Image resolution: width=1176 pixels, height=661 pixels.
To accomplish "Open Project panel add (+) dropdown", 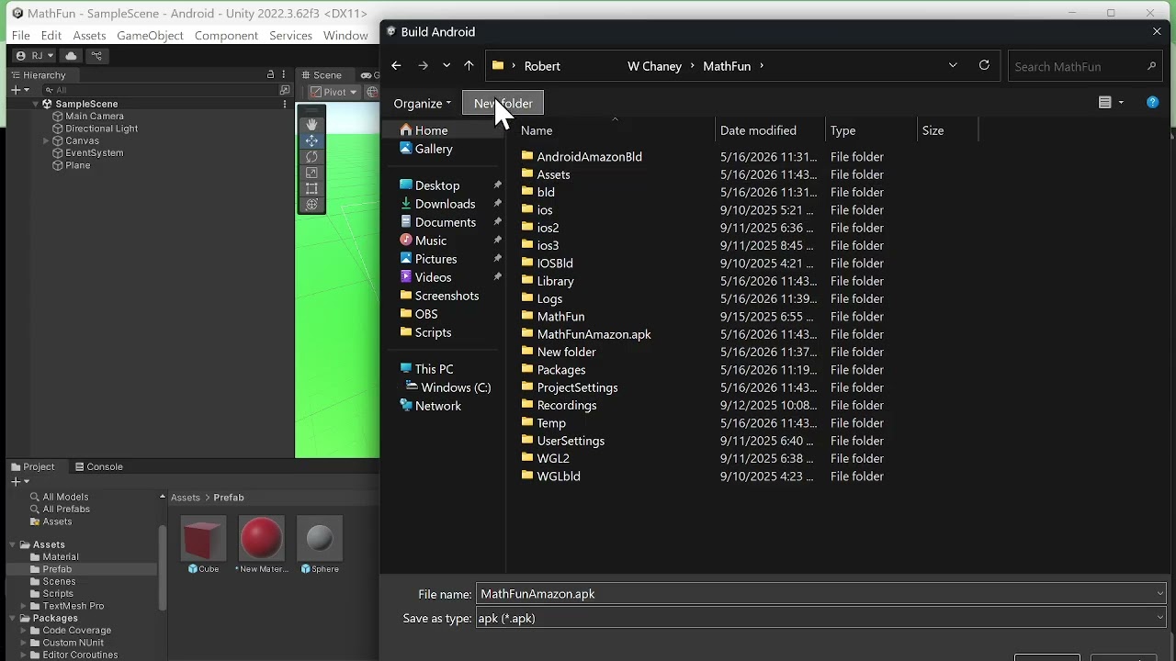I will (20, 481).
